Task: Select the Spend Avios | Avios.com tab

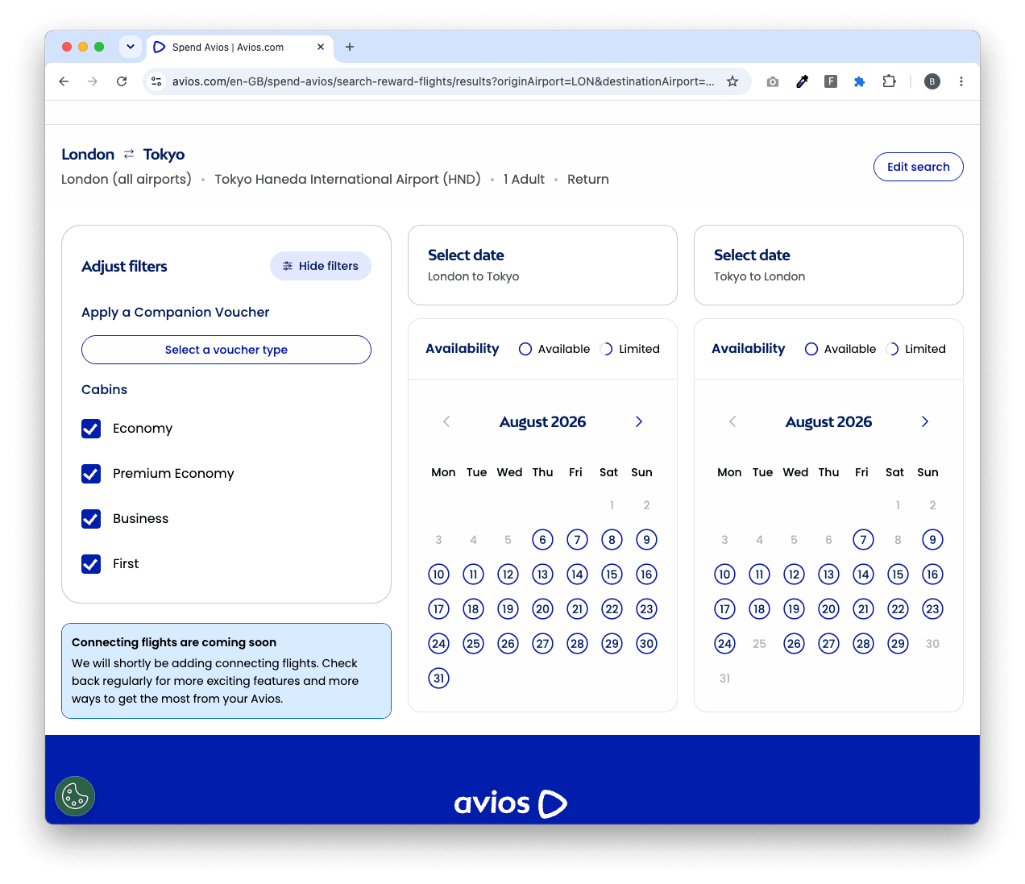Action: pyautogui.click(x=239, y=47)
